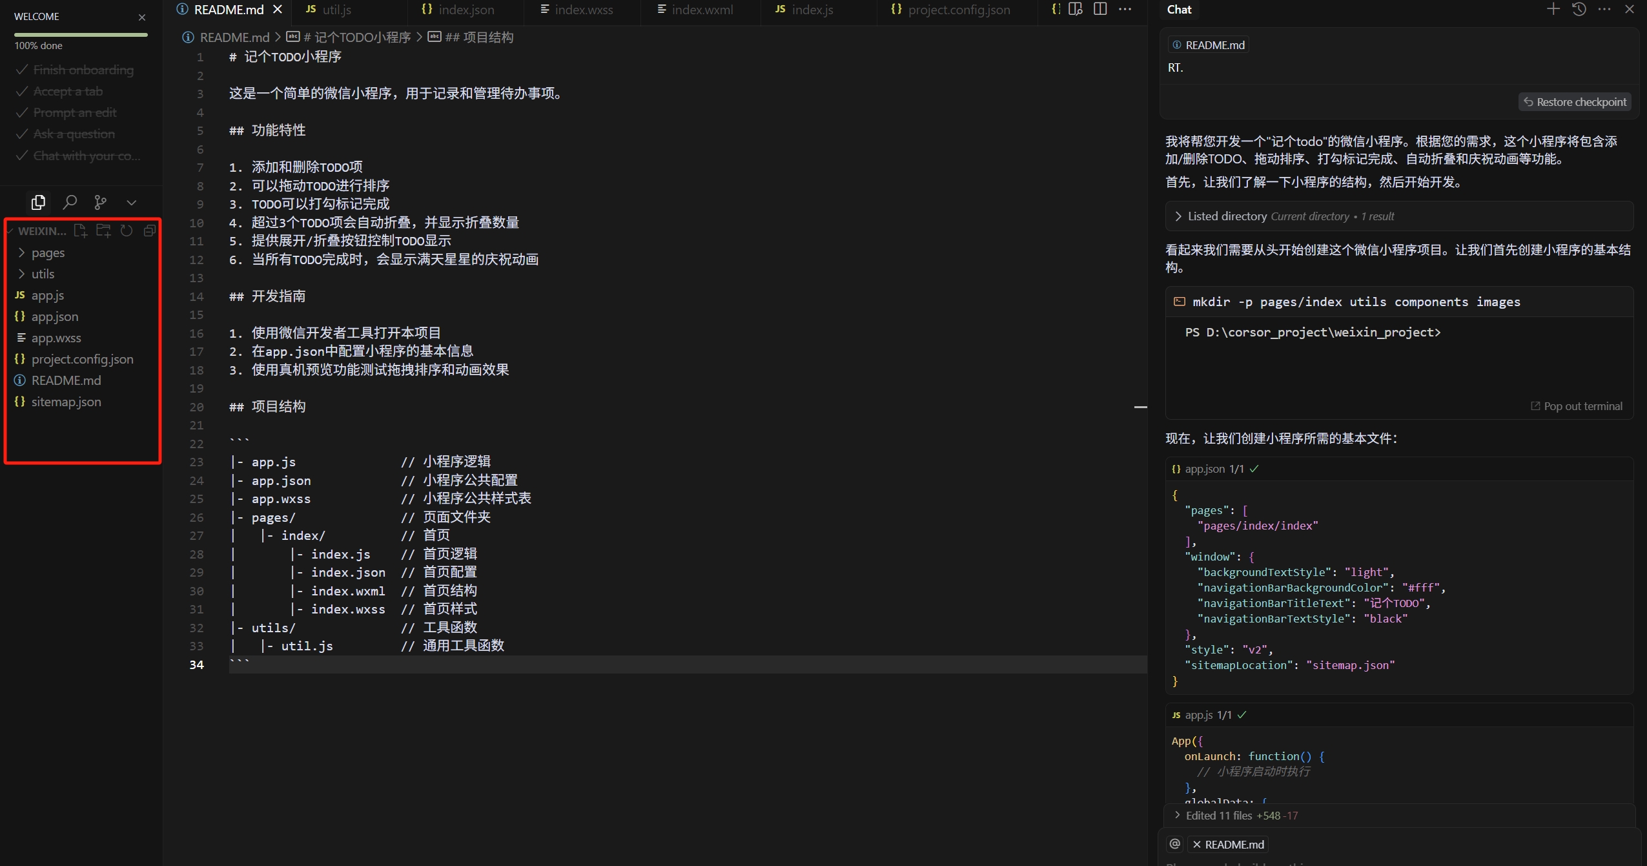1647x866 pixels.
Task: Restore checkpoint in chat
Action: coord(1575,102)
